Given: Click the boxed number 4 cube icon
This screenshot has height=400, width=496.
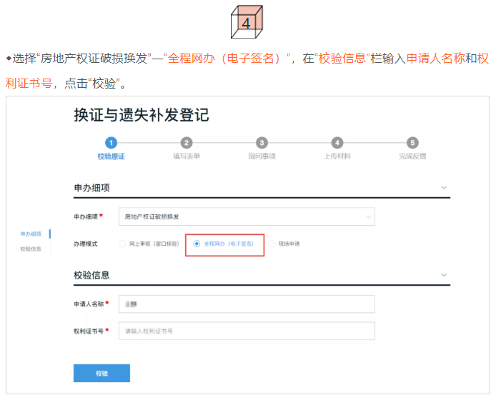Looking at the screenshot, I should click(247, 22).
